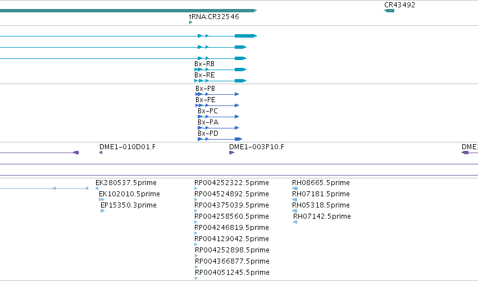Click the EP15350.3prime label
The image size is (478, 281).
128,205
